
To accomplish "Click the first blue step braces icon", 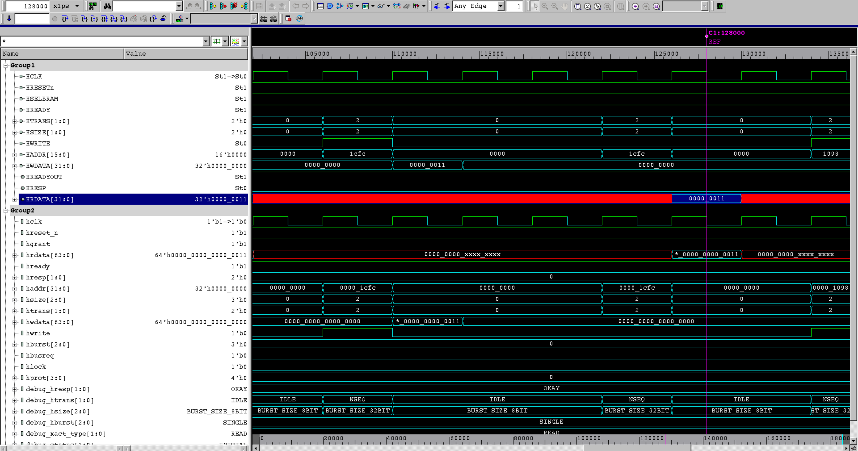I will coord(65,19).
